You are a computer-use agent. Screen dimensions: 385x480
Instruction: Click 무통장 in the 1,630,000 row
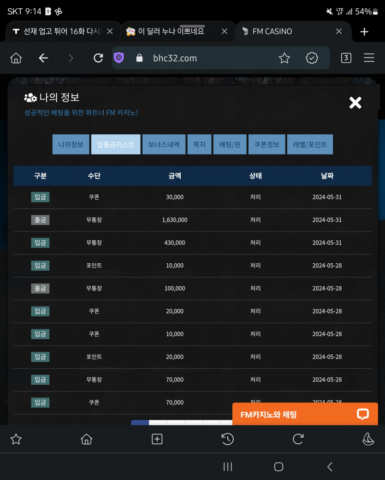pos(94,220)
